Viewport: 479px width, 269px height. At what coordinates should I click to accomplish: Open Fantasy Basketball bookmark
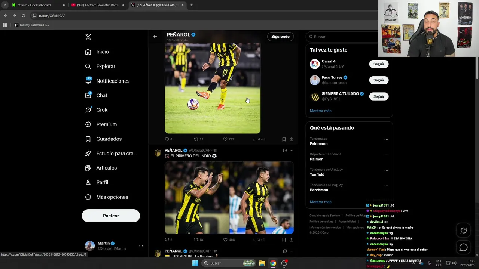coord(32,25)
